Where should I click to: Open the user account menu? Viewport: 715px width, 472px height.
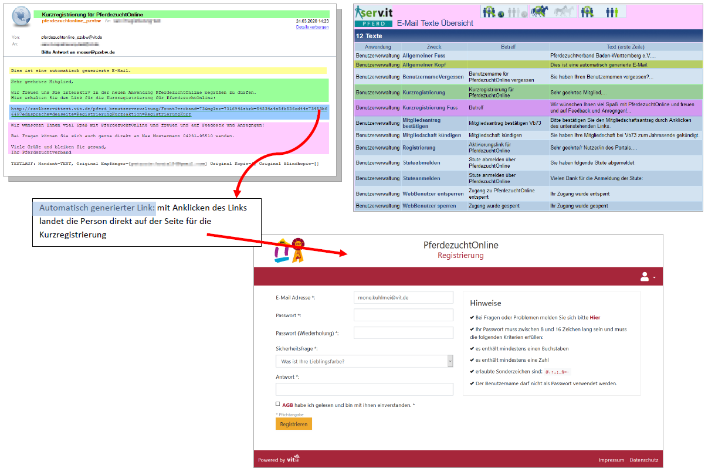(648, 276)
